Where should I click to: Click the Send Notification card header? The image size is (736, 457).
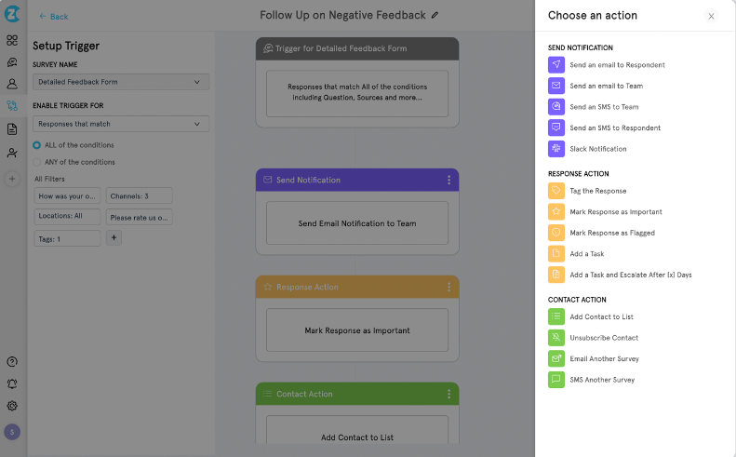(357, 180)
